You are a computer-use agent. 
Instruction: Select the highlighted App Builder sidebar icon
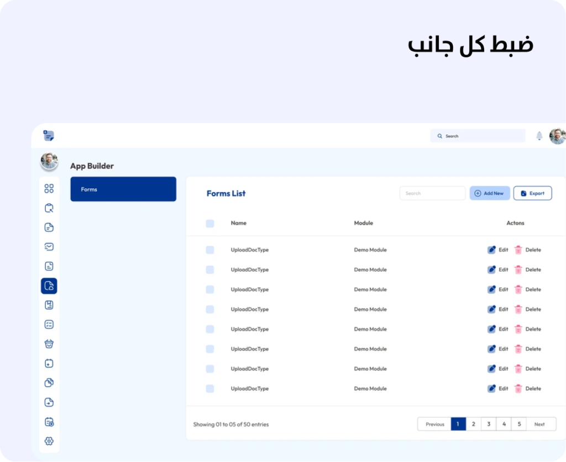click(49, 286)
